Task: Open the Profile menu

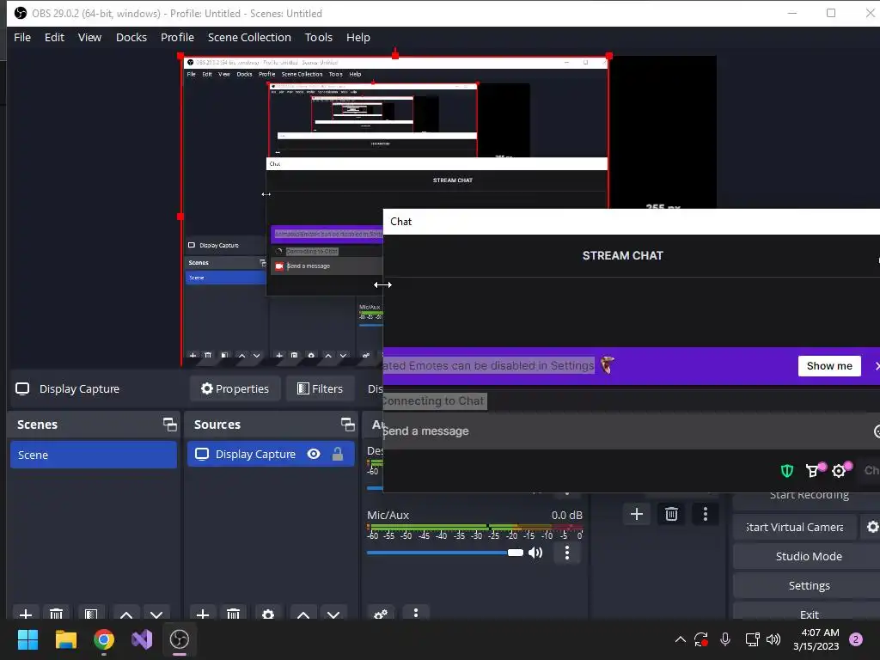Action: point(177,37)
